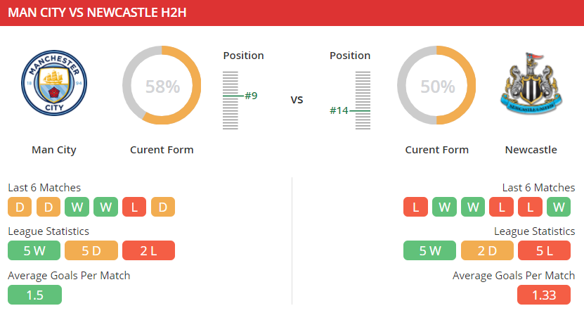Click Newcastle's first L match badge
The height and width of the screenshot is (313, 584).
click(x=415, y=207)
